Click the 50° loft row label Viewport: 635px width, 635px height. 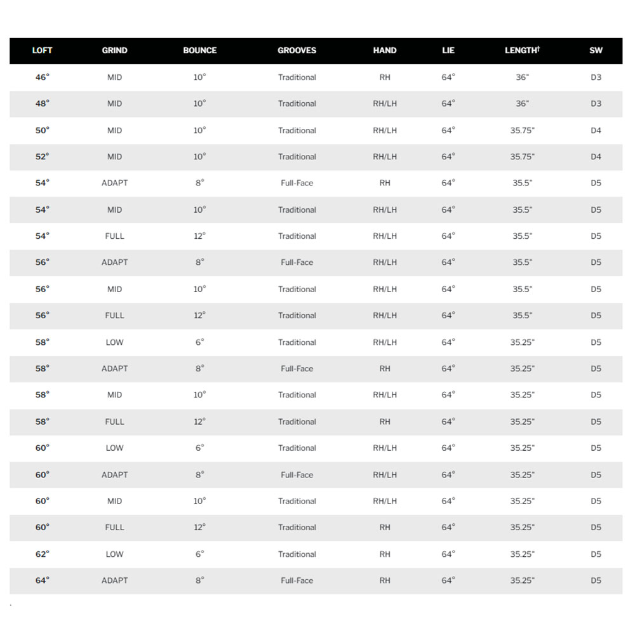point(42,130)
